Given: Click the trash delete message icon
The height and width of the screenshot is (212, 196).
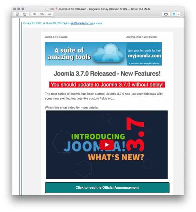Looking at the screenshot, I should pos(17,14).
